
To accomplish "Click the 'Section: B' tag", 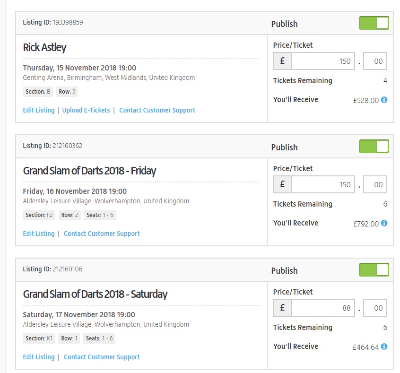I will pos(38,92).
